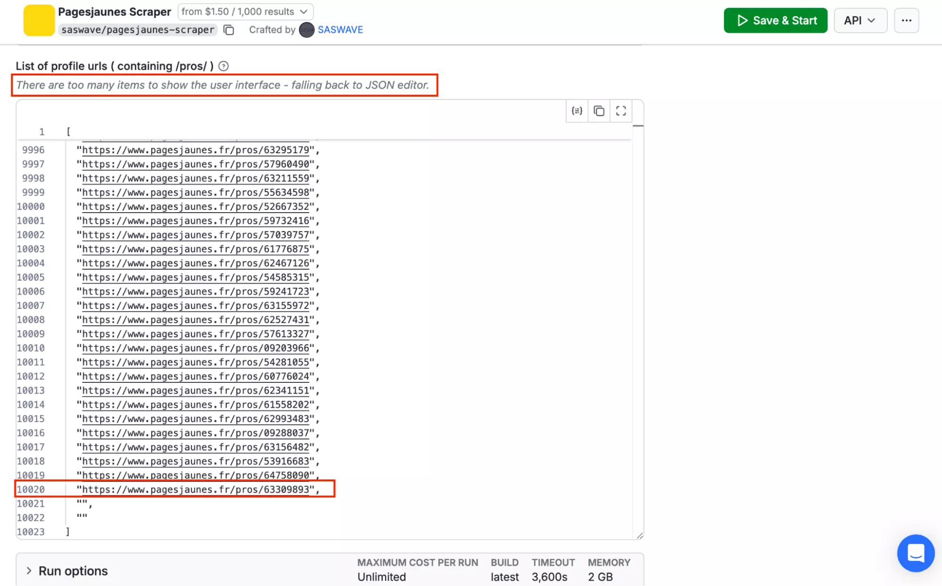Click the Save & Start button
Viewport: 942px width, 586px height.
(x=776, y=20)
